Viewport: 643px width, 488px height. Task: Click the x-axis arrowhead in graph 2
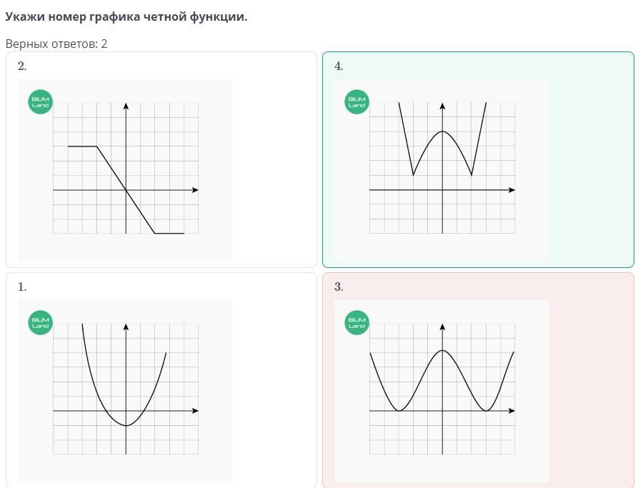pos(195,190)
